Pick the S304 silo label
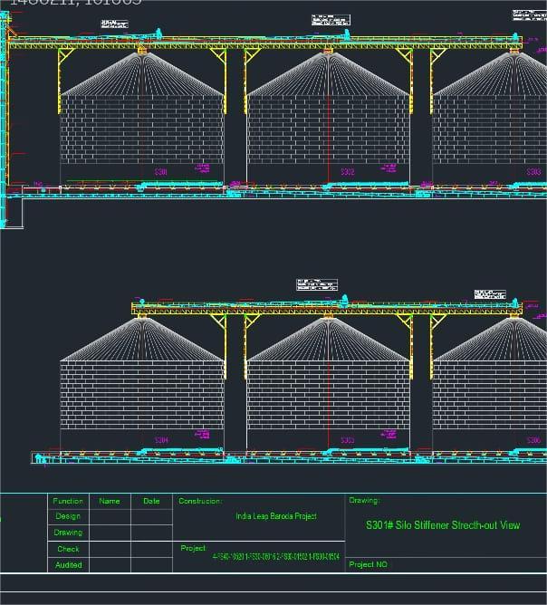This screenshot has height=605, width=547. [x=161, y=440]
